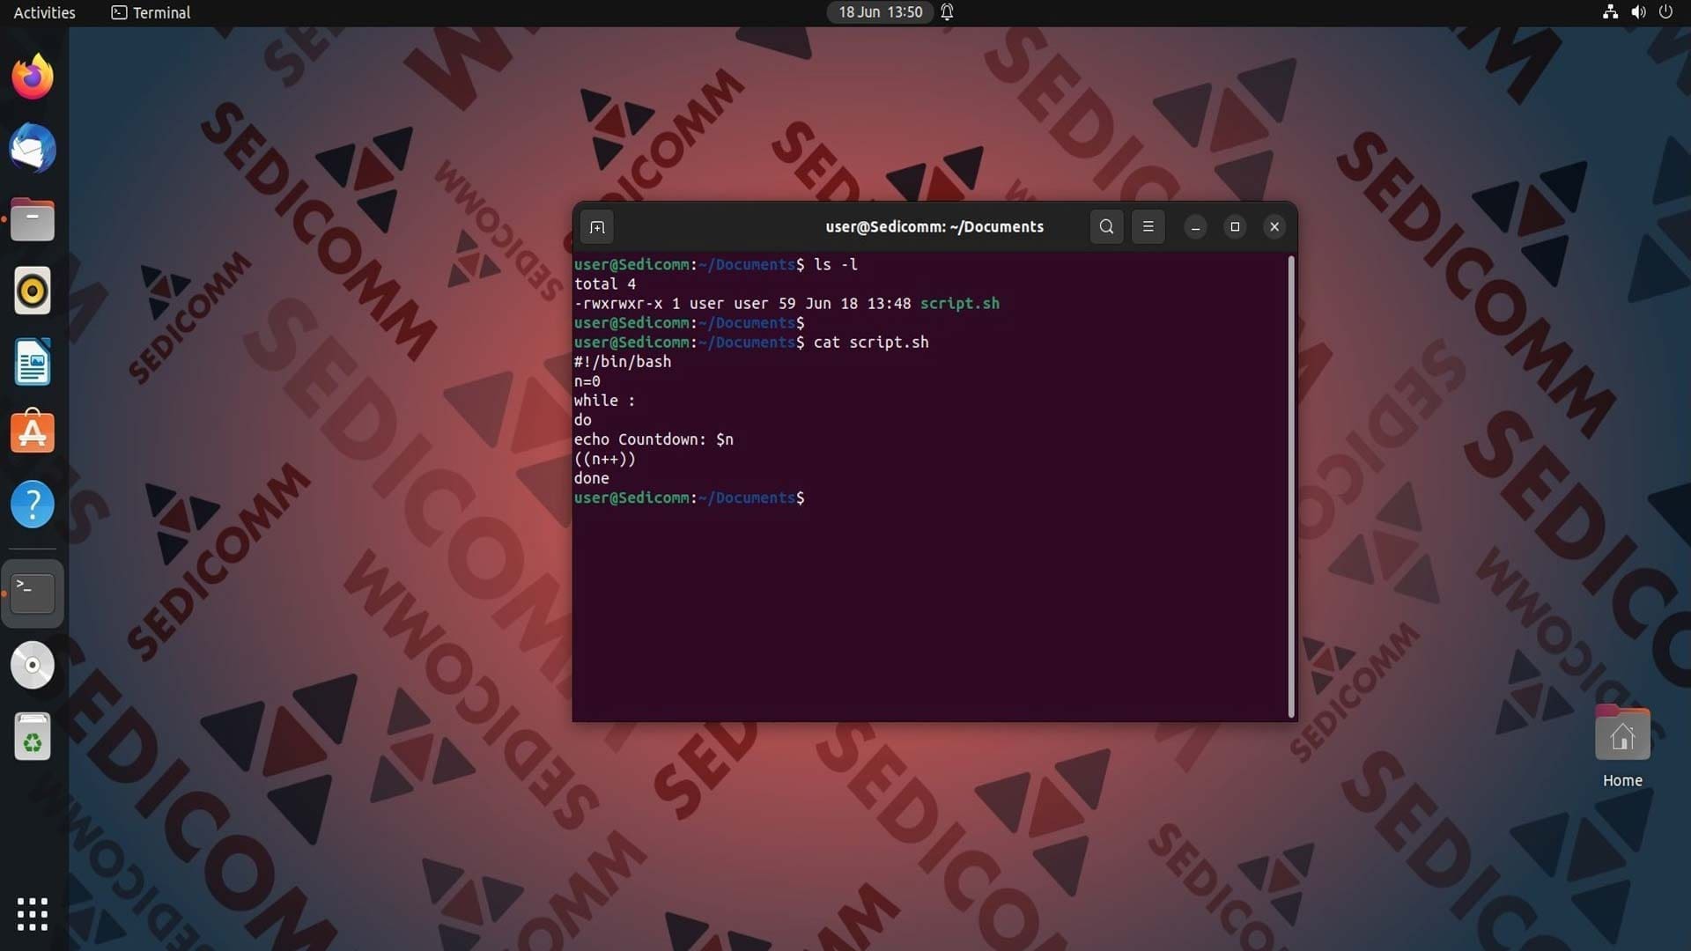This screenshot has height=951, width=1691.
Task: Open the Trash from dock
Action: pos(33,736)
